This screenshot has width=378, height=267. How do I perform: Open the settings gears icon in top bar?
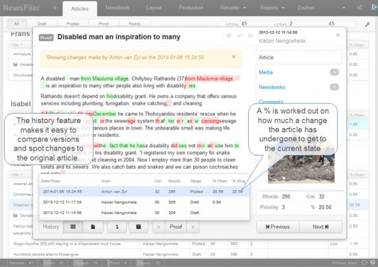359,8
